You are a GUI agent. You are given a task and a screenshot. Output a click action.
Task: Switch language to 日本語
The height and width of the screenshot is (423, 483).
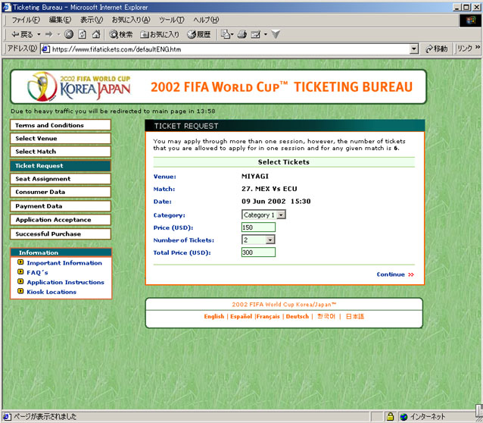[355, 316]
